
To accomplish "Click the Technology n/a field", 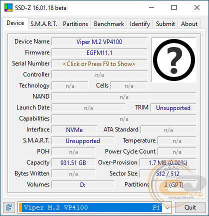I will click(70, 86).
